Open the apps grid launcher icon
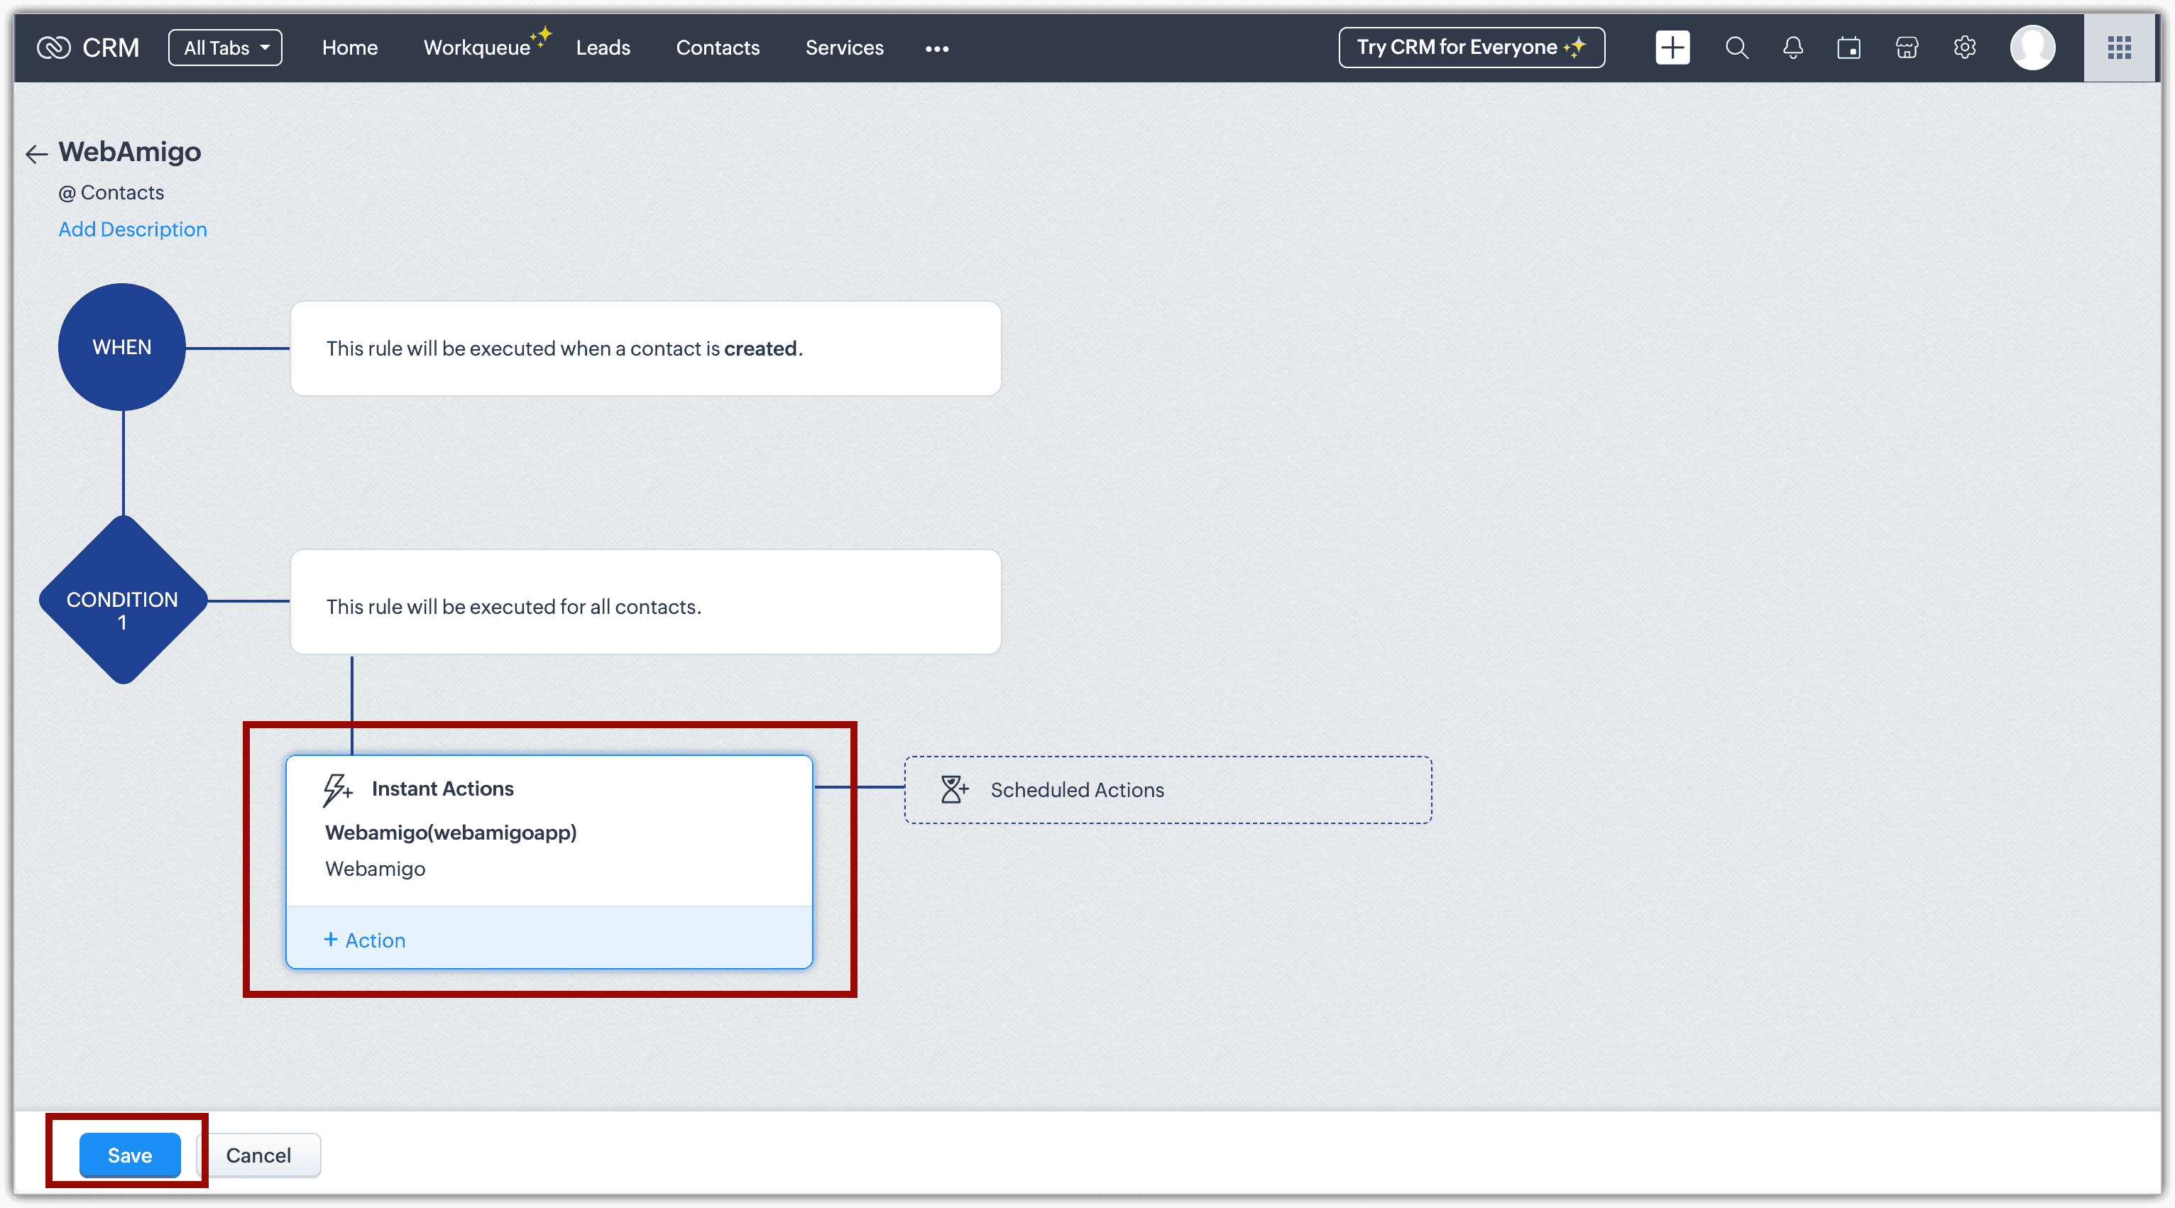 coord(2119,48)
